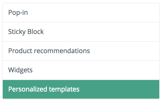Pick Product recommendations row in list
The image size is (162, 103).
(x=81, y=51)
